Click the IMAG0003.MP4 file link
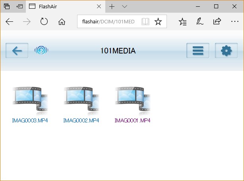244x181 pixels. 30,120
